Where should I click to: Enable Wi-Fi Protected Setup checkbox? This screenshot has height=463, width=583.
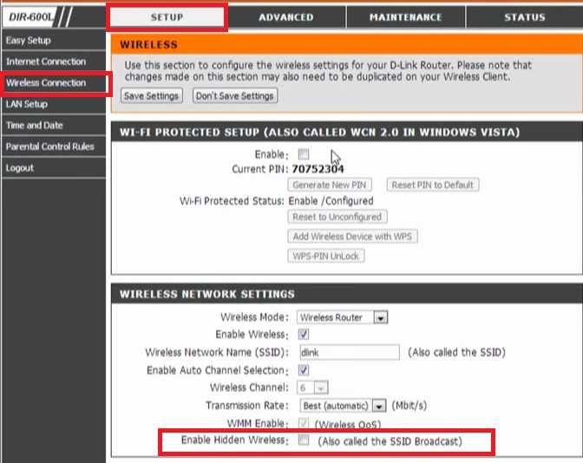304,153
